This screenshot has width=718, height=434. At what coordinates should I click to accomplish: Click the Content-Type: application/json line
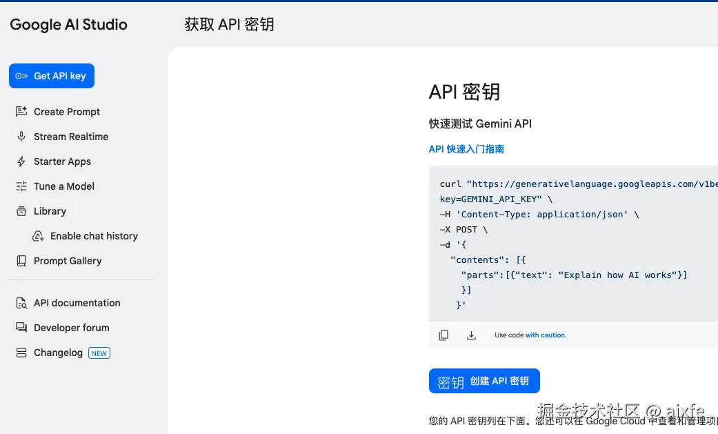click(x=539, y=214)
